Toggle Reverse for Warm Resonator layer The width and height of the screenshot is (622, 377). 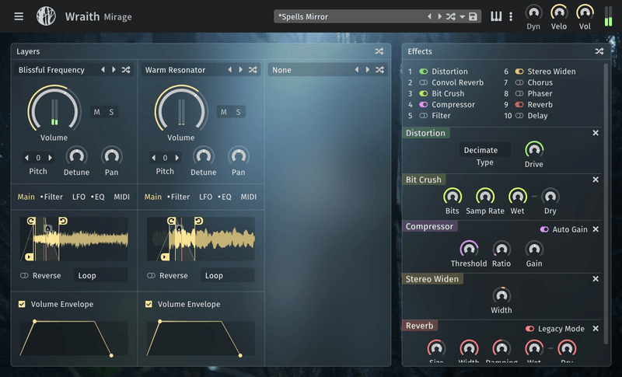(151, 275)
